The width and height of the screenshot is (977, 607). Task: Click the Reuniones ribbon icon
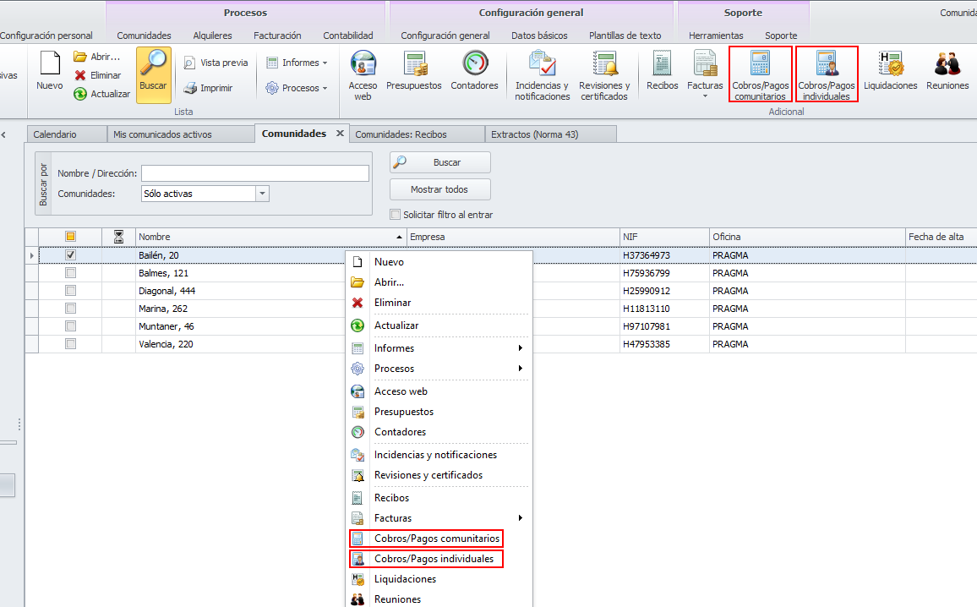click(x=947, y=64)
